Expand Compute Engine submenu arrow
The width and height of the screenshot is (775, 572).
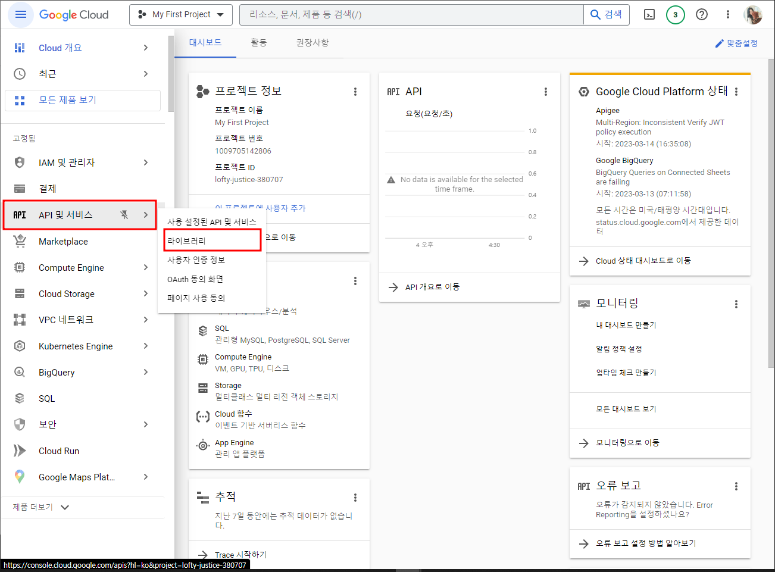(x=146, y=267)
